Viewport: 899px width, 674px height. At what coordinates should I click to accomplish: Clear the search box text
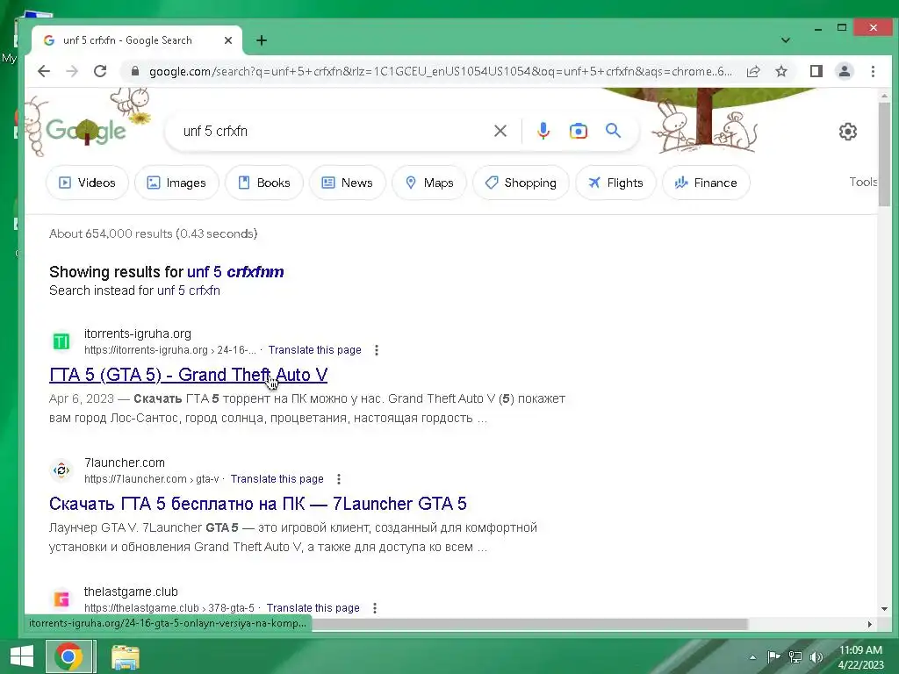click(500, 132)
